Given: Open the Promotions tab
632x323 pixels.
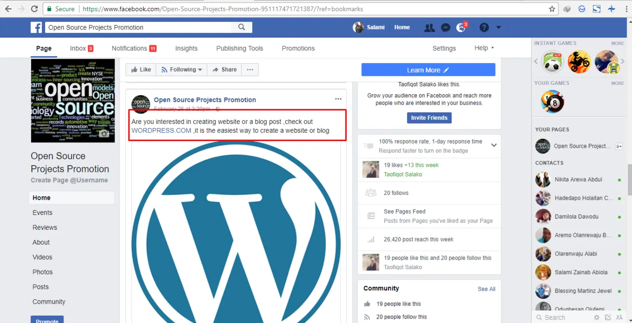Looking at the screenshot, I should (298, 48).
